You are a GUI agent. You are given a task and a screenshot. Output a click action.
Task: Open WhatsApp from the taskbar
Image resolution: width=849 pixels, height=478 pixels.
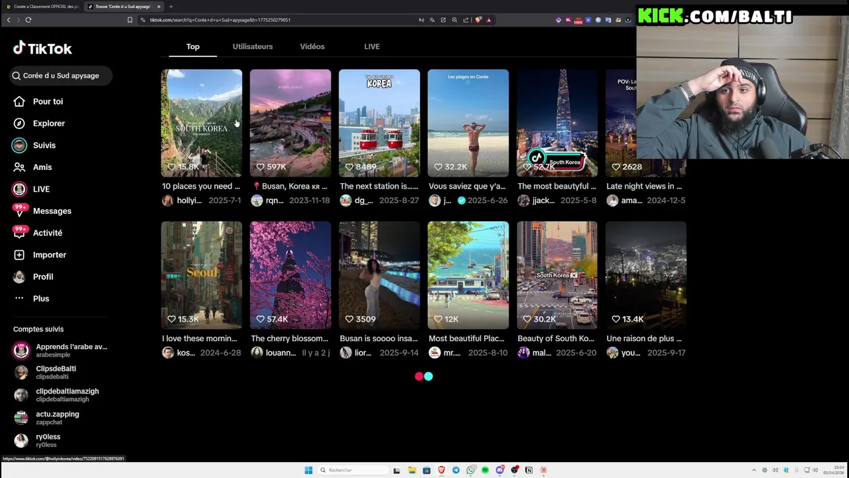[470, 470]
